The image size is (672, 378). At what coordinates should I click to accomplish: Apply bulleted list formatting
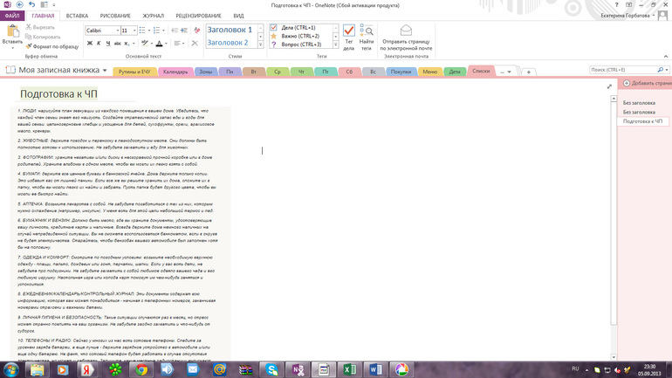click(142, 31)
